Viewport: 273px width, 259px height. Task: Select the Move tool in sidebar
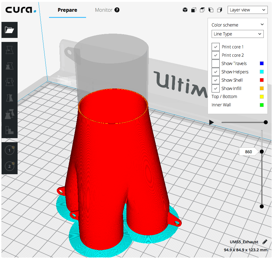pyautogui.click(x=10, y=50)
